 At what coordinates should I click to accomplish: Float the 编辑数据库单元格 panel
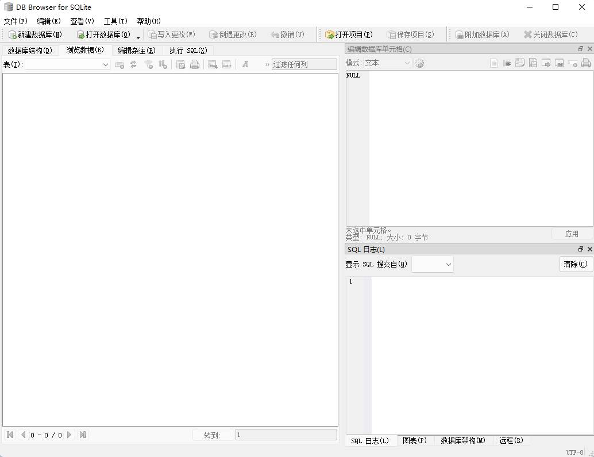pyautogui.click(x=581, y=49)
